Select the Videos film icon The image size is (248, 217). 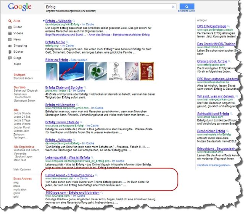coord(10,34)
